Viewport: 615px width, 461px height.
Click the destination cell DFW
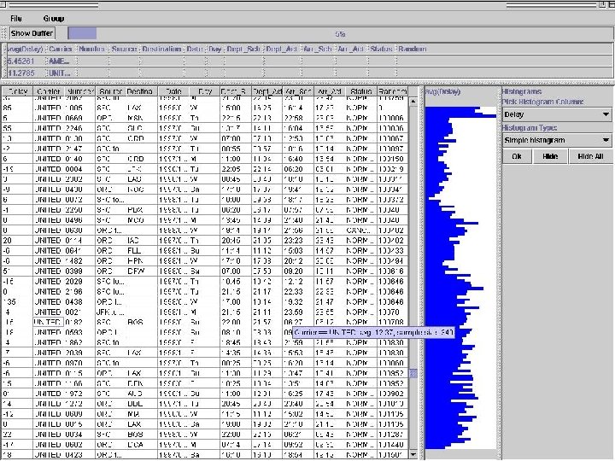click(x=142, y=271)
